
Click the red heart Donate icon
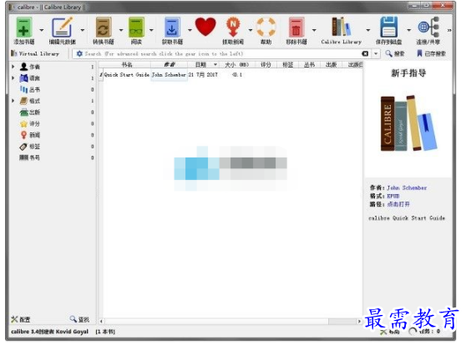click(x=205, y=27)
